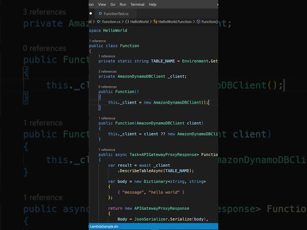Screen dimensions: 307x230
Task: Select Function.cs in the breadcrumb
Action: coord(111,22)
